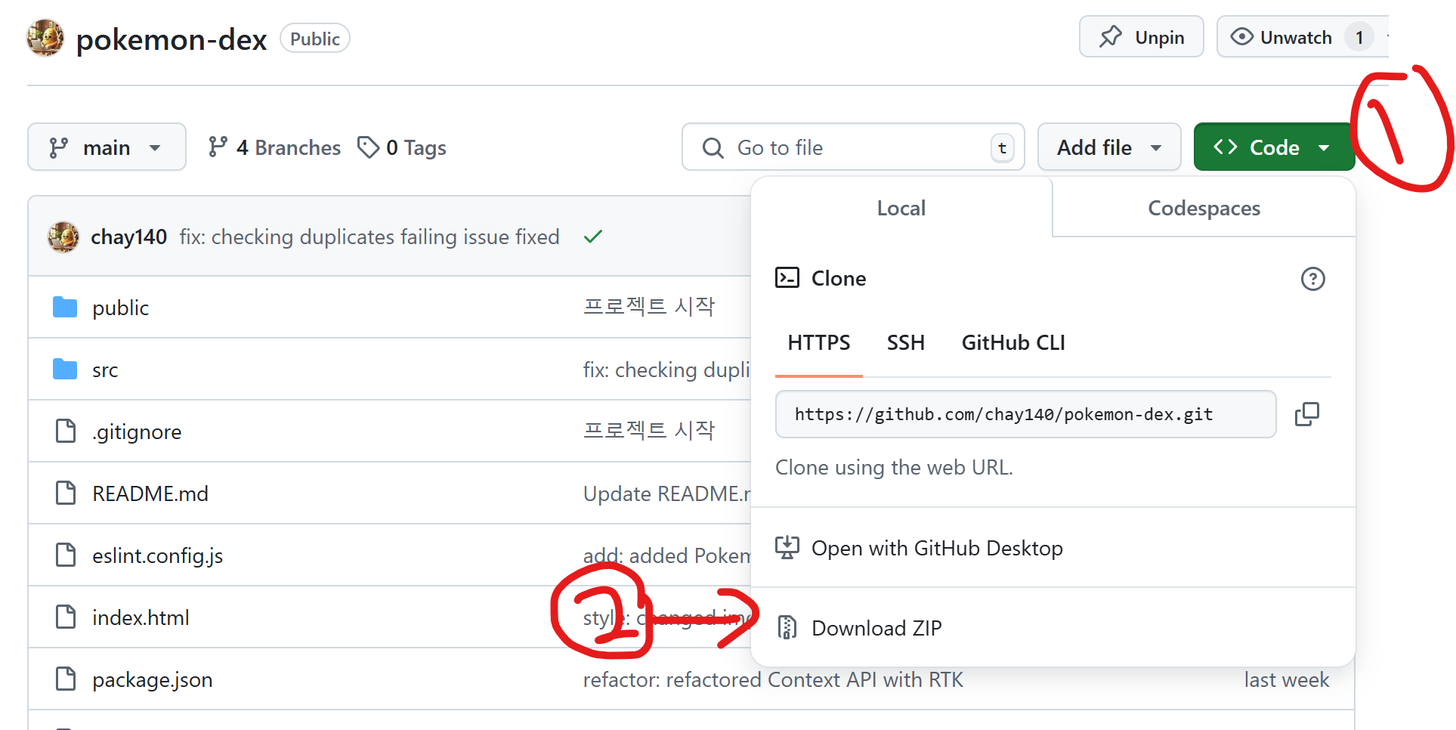This screenshot has height=730, width=1456.
Task: Click the Go to file search field
Action: click(853, 147)
